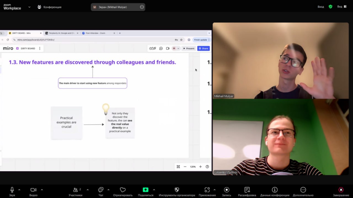Viewport: 353px width, 198px height.
Task: Mute microphone using the Звук icon
Action: coord(12,190)
